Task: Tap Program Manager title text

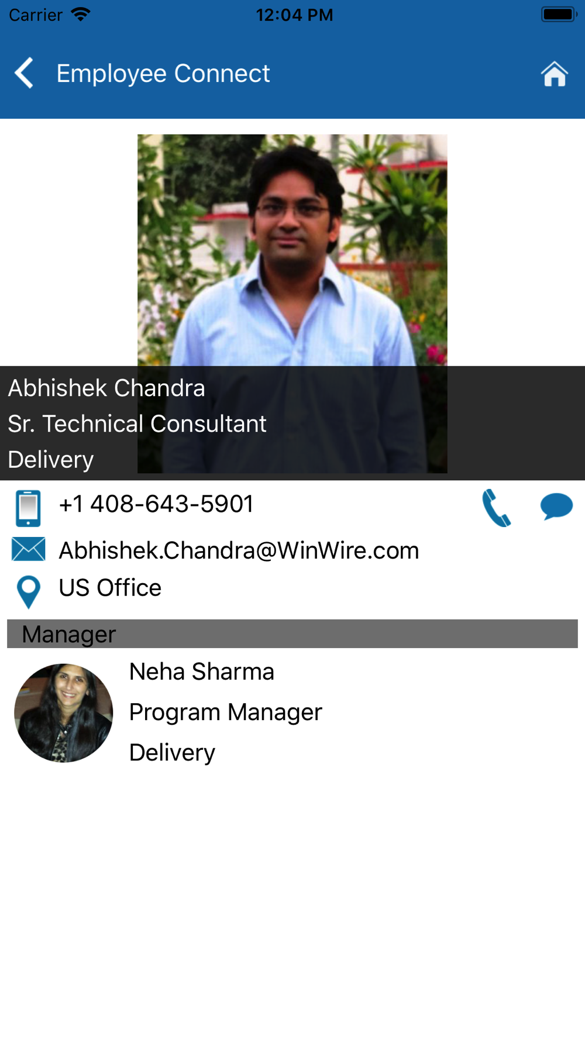Action: (x=226, y=712)
